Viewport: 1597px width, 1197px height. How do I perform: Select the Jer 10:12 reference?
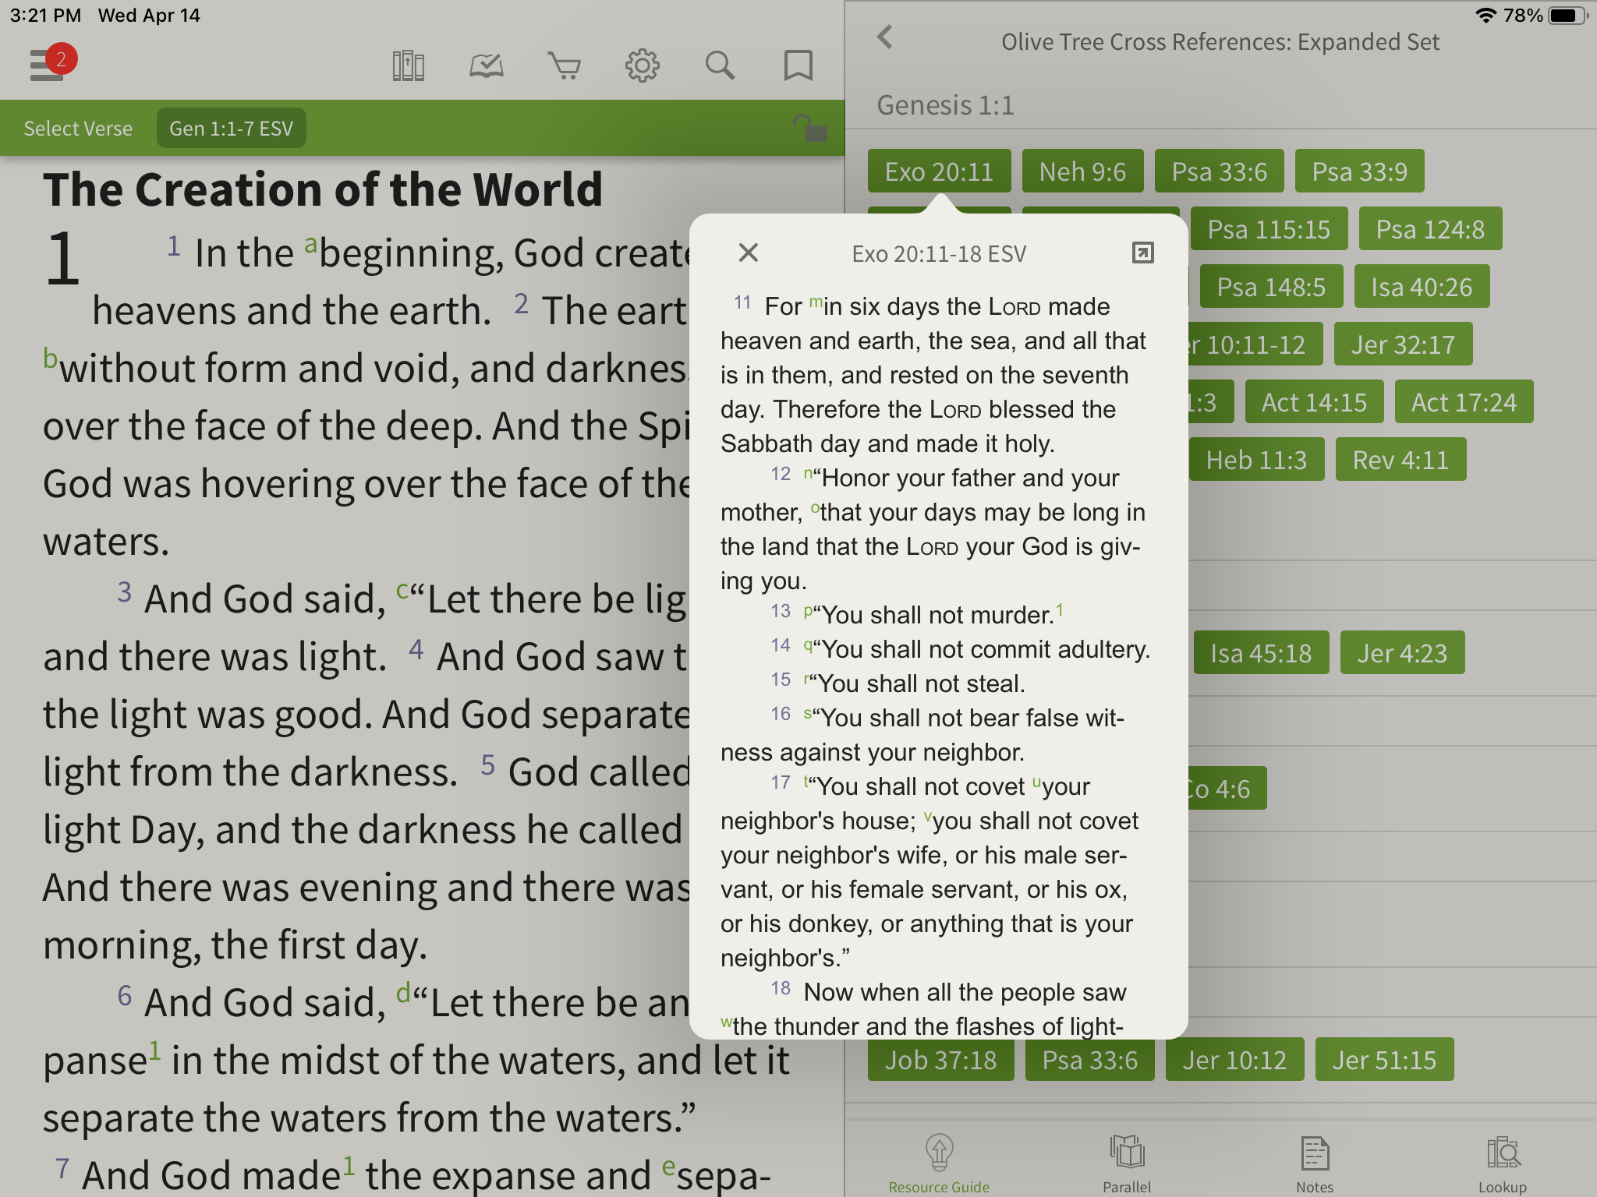pos(1235,1060)
